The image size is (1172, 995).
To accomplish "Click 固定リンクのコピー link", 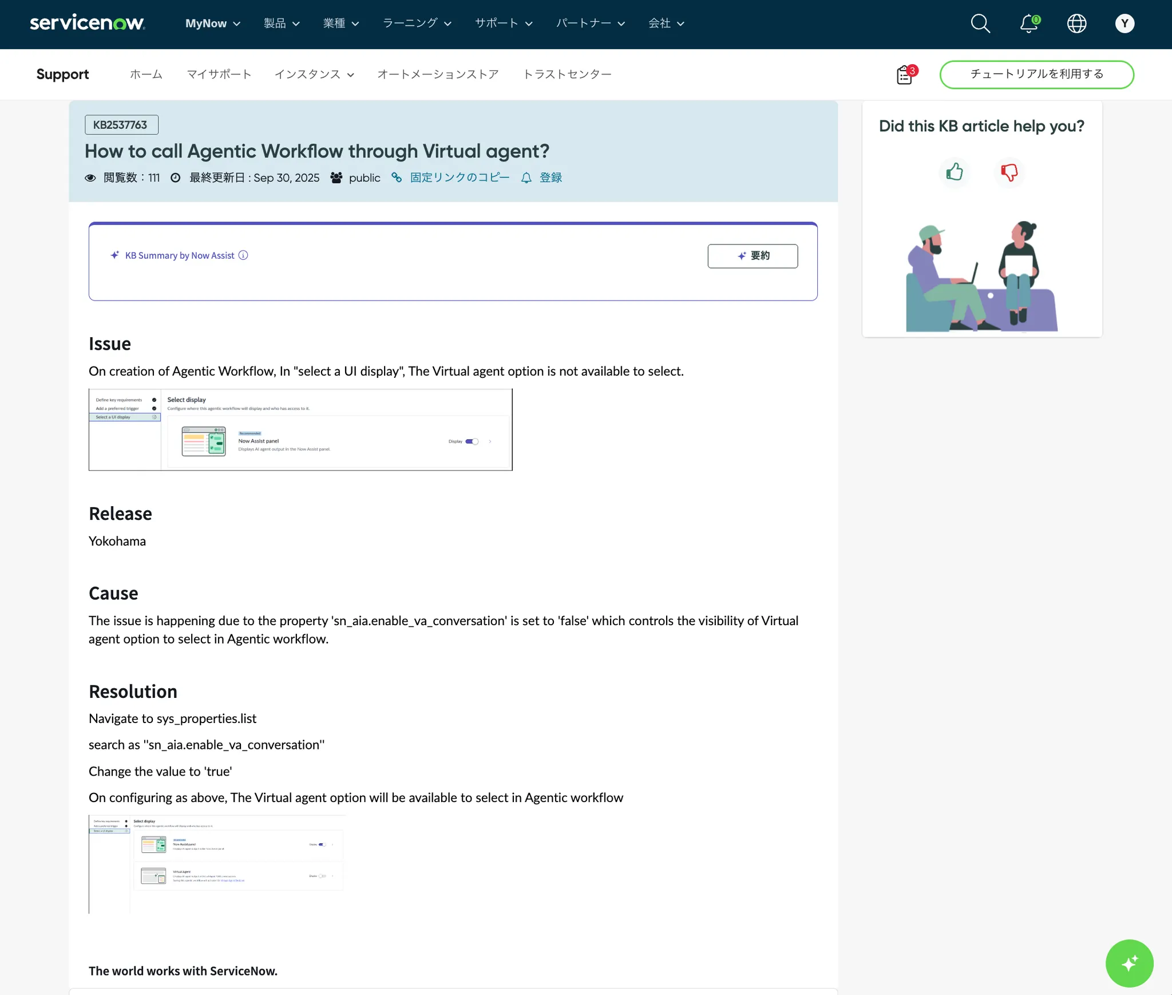I will (x=459, y=178).
